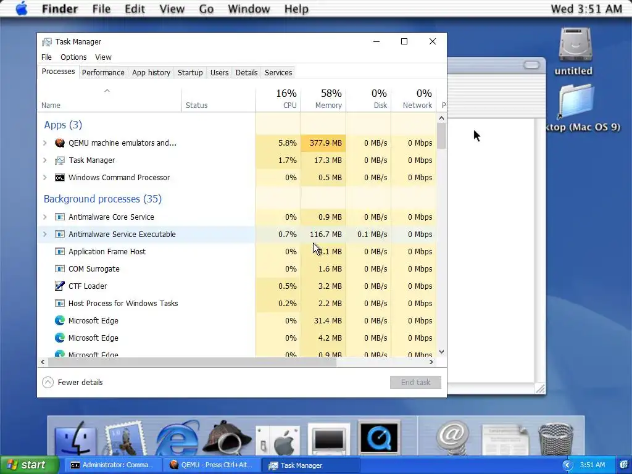
Task: Click the vertical scrollbar up arrow
Action: tap(441, 118)
